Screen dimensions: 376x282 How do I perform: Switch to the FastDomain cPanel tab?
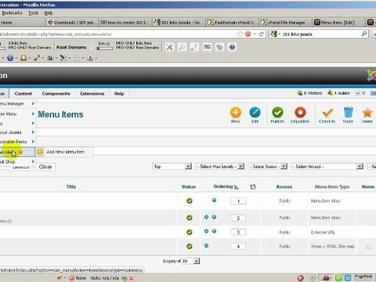click(232, 23)
